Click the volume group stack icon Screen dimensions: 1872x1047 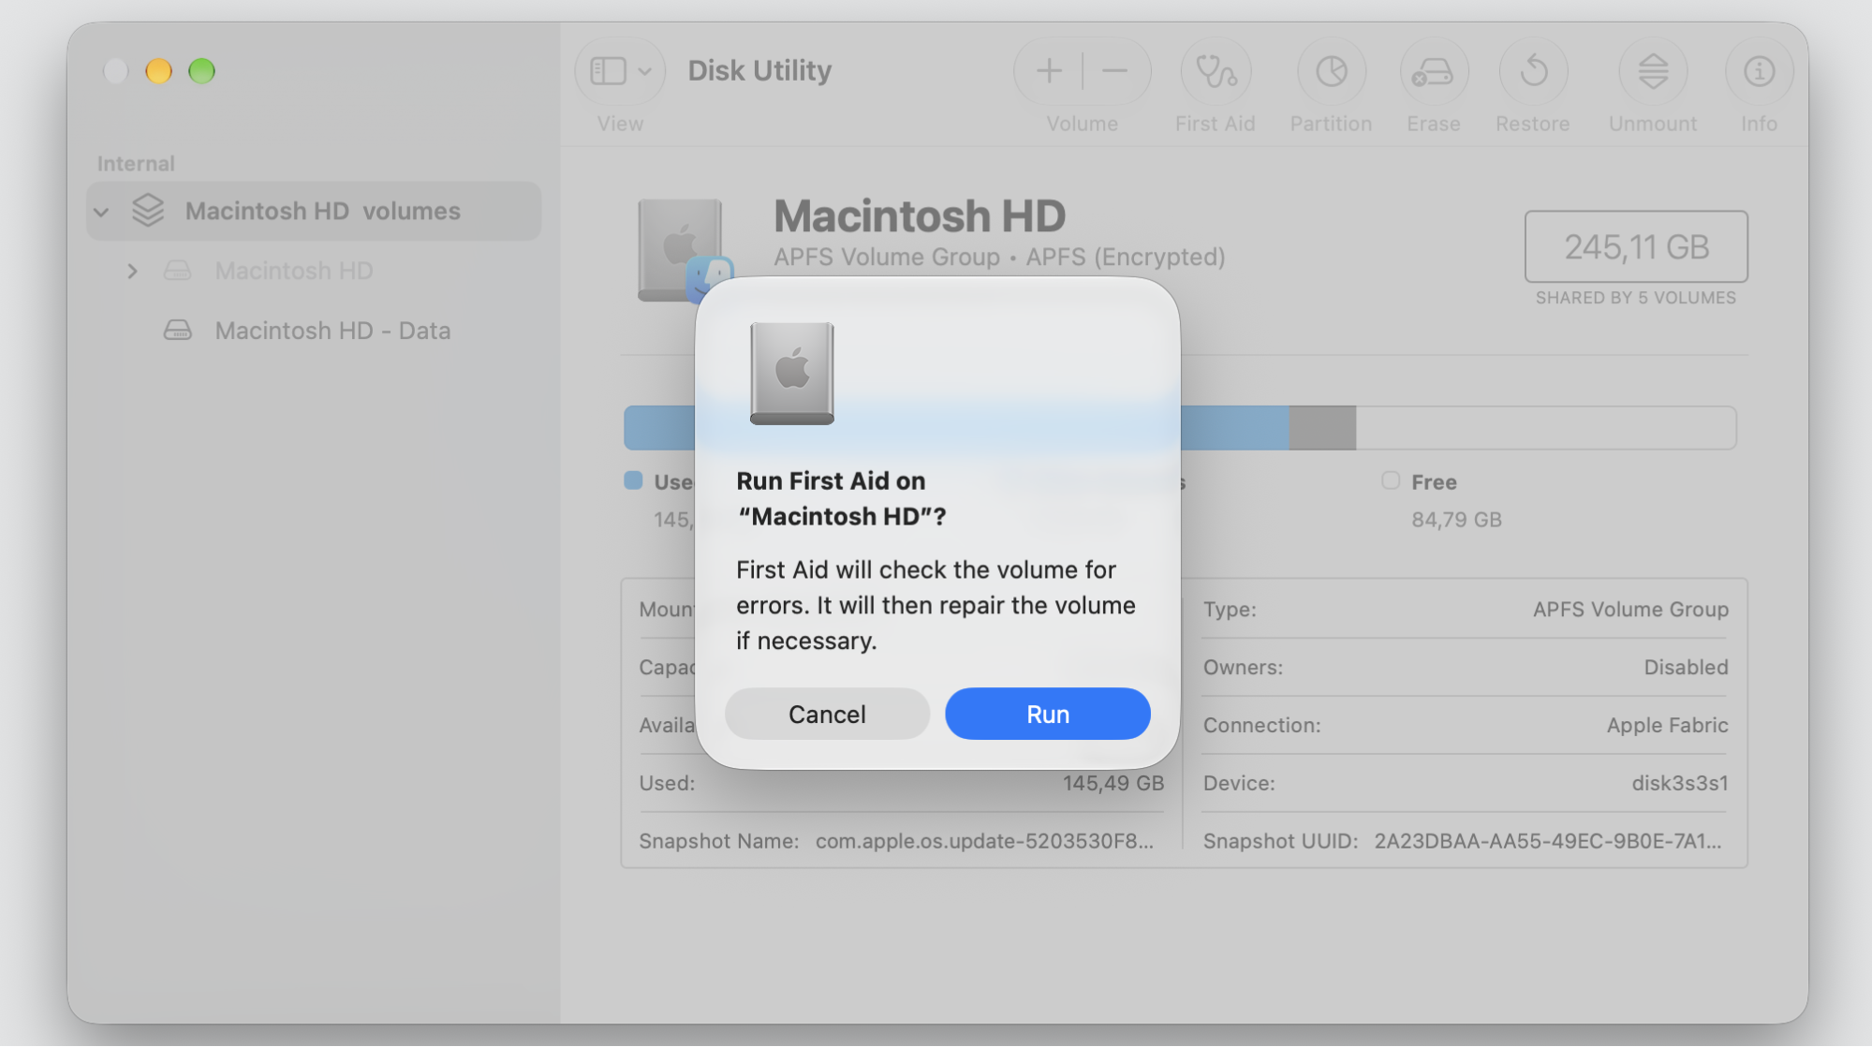click(148, 211)
